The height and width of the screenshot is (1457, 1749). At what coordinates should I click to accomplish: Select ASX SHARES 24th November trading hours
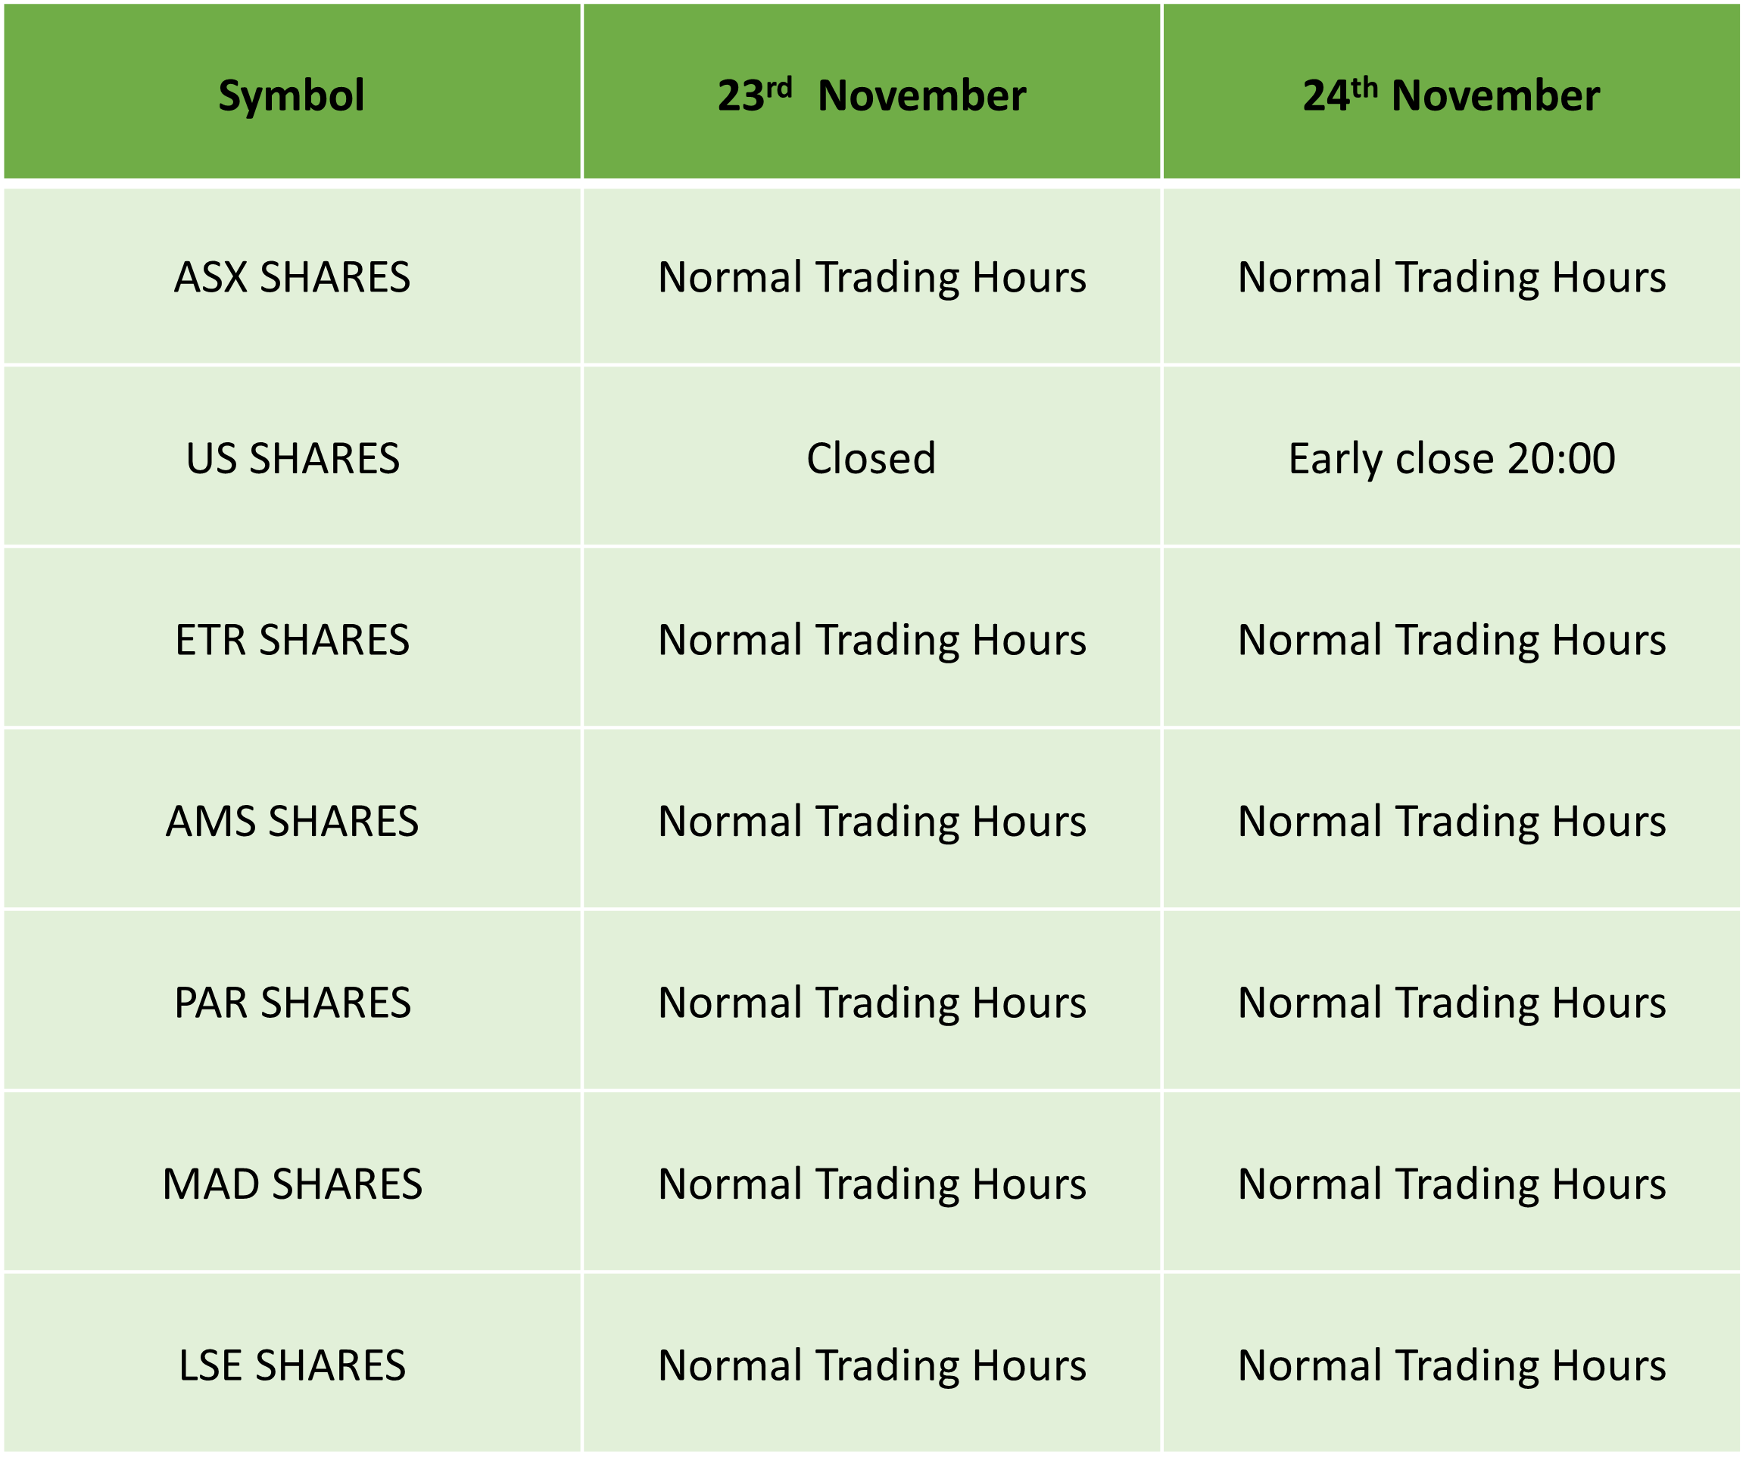pos(1451,277)
